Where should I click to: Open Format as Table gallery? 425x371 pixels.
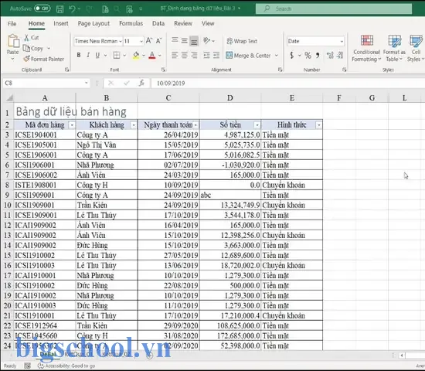394,48
